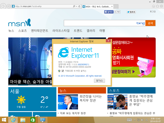Open the address bar dropdown arrow

click(77, 6)
